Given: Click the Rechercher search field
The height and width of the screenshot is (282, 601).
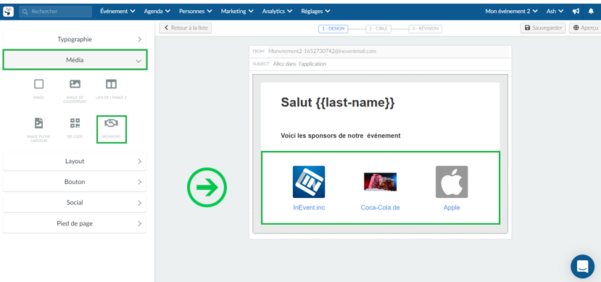Looking at the screenshot, I should pyautogui.click(x=56, y=12).
